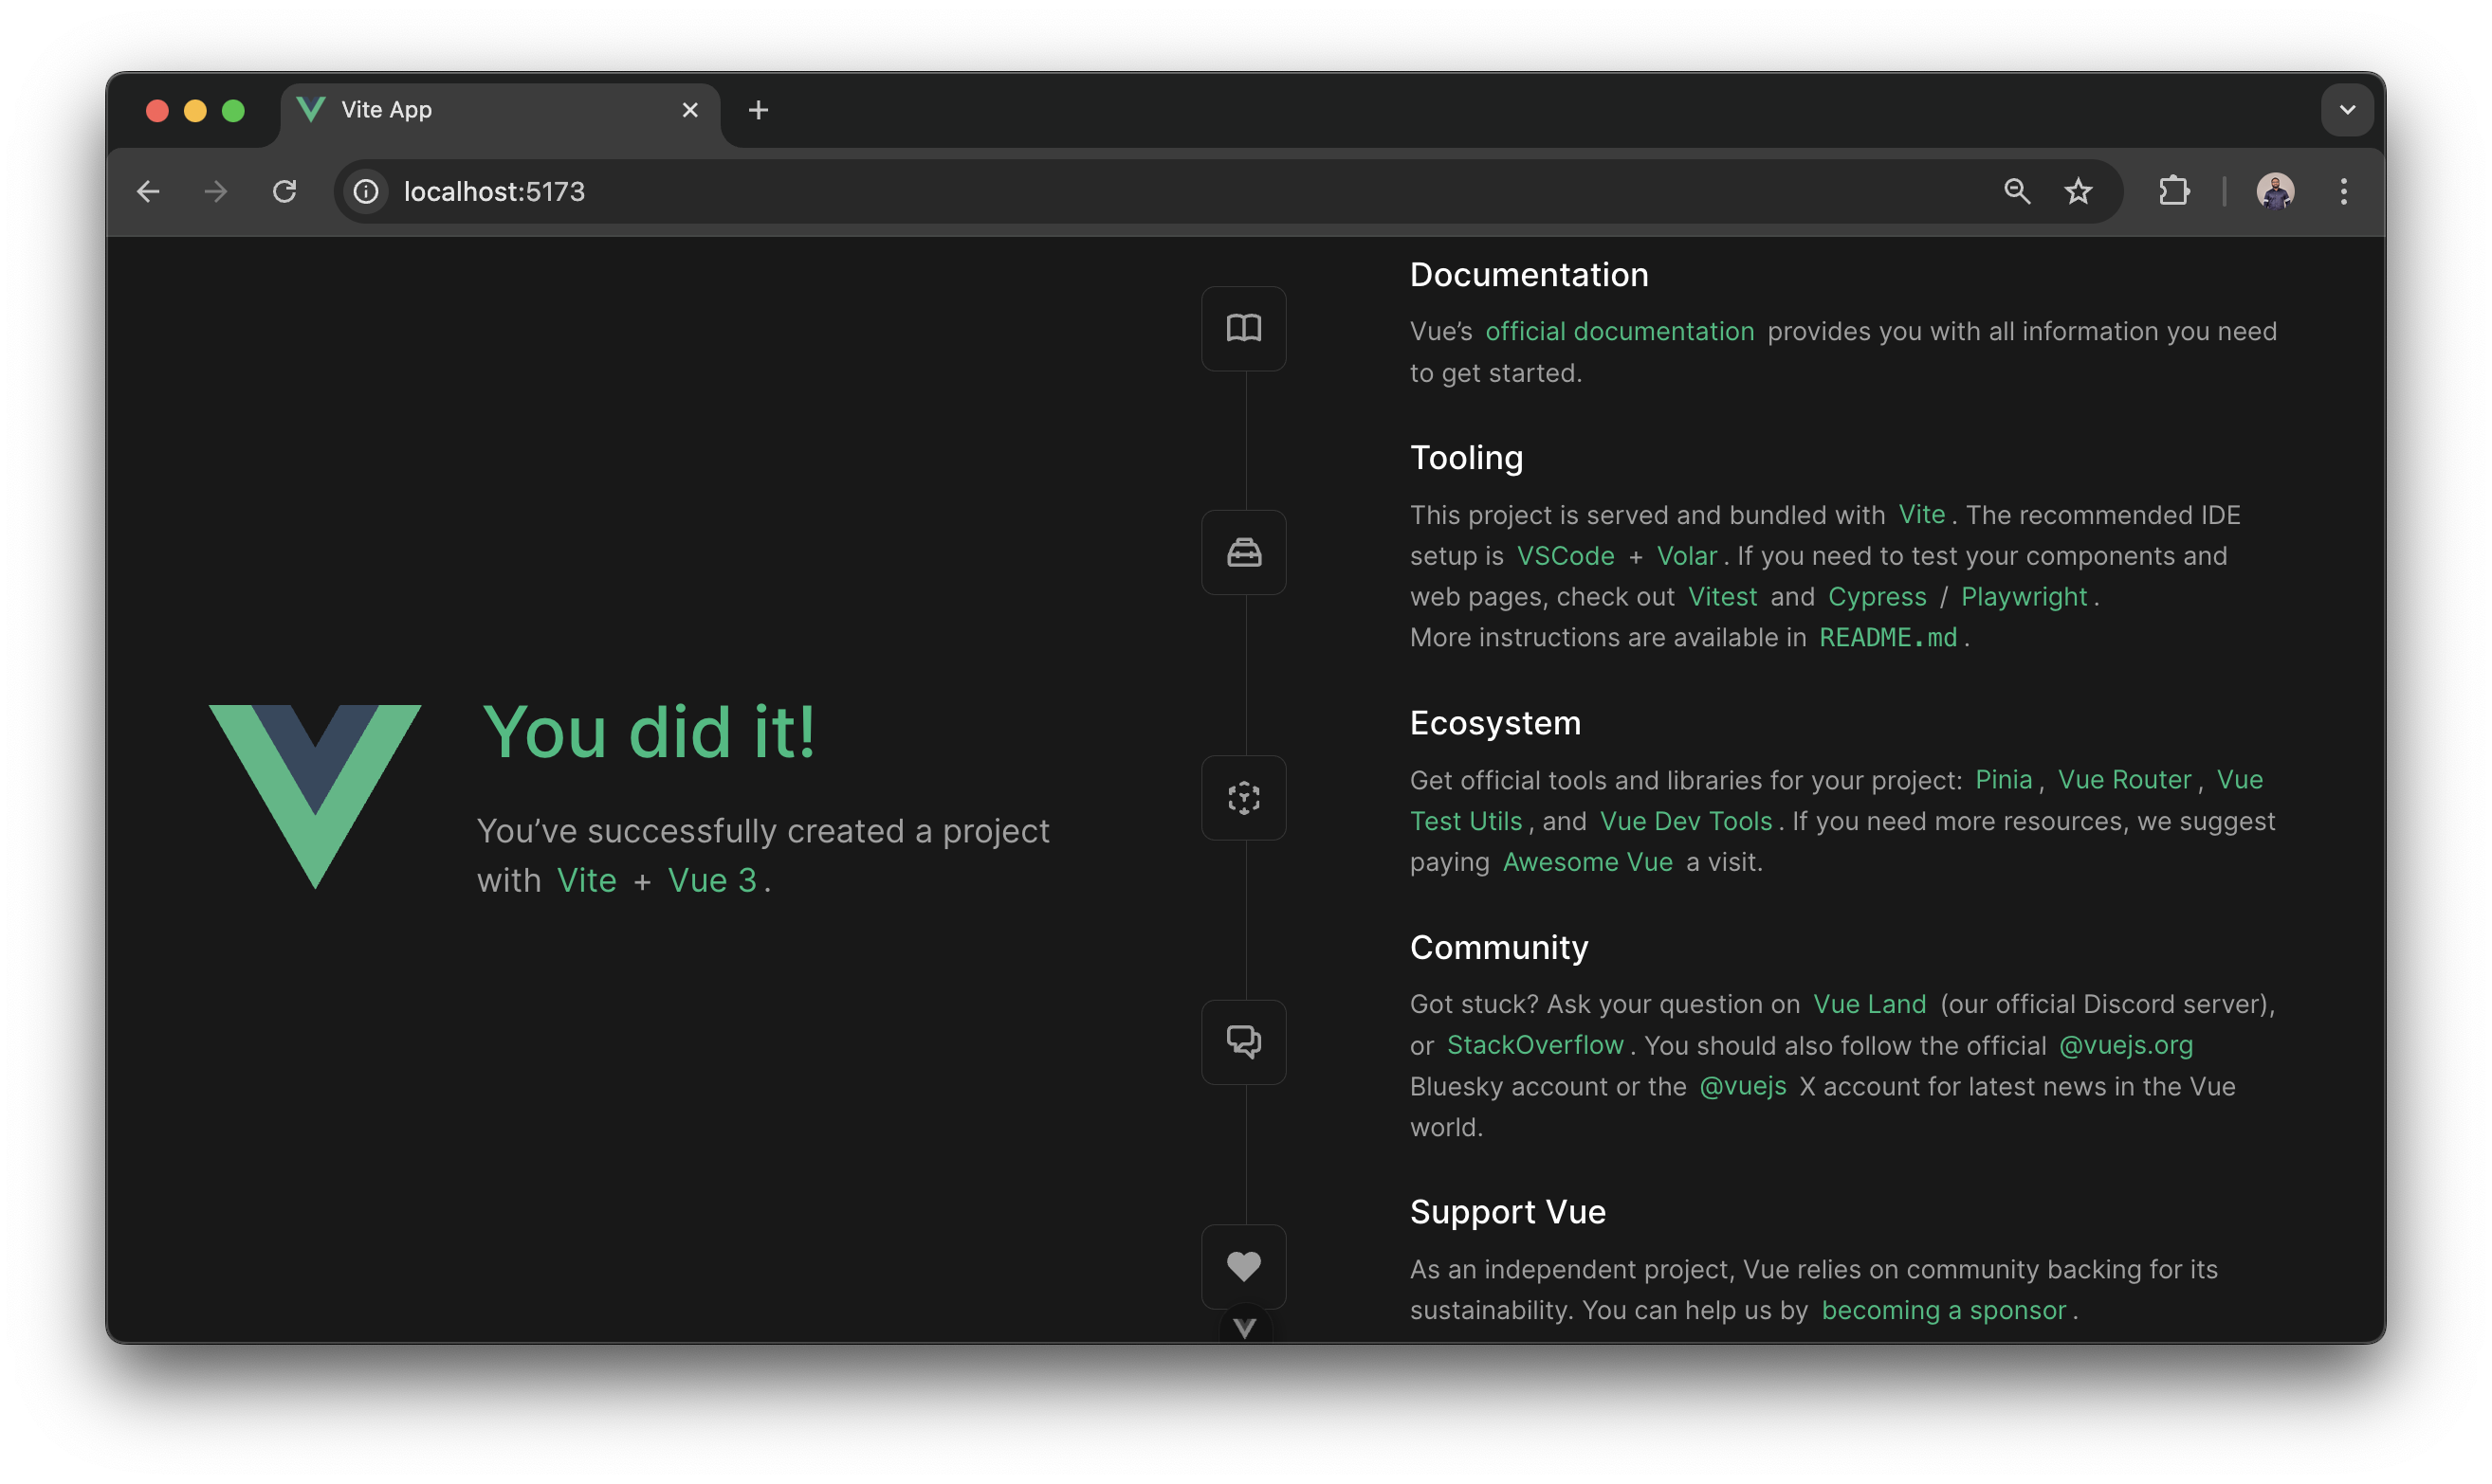Open the browser three-dot menu

2344,191
